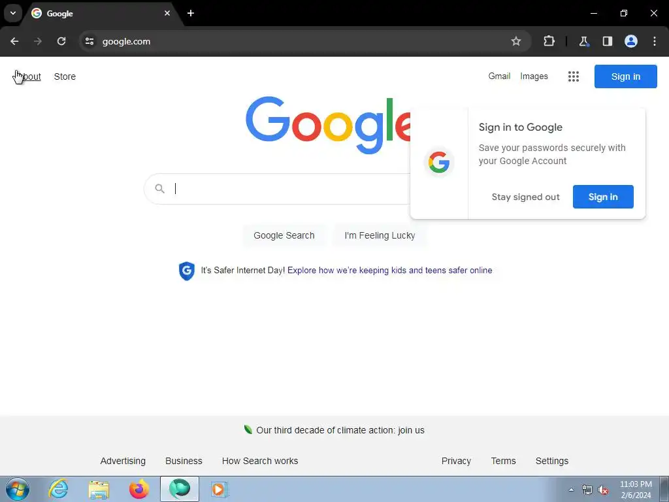Click the Google logo on homepage
The height and width of the screenshot is (502, 669).
(x=328, y=125)
